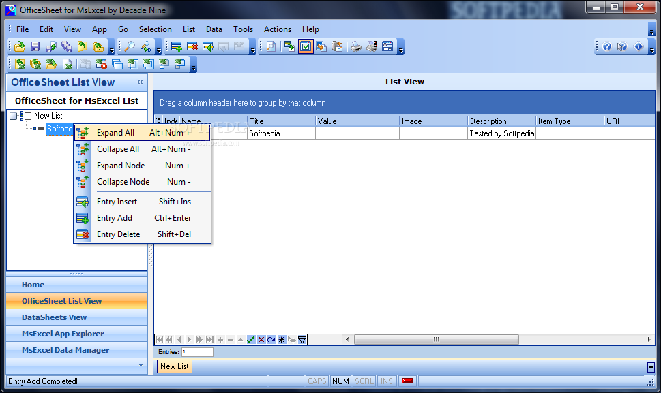Click the refresh arrow icon in navigator
Image resolution: width=661 pixels, height=393 pixels.
point(271,340)
